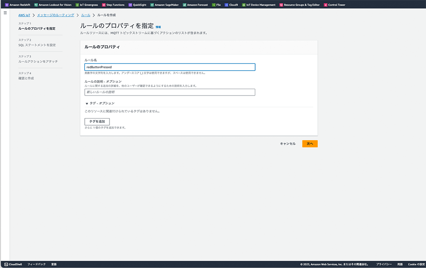The height and width of the screenshot is (268, 426).
Task: Open IoT Greengrass bookmark icon
Action: point(77,5)
